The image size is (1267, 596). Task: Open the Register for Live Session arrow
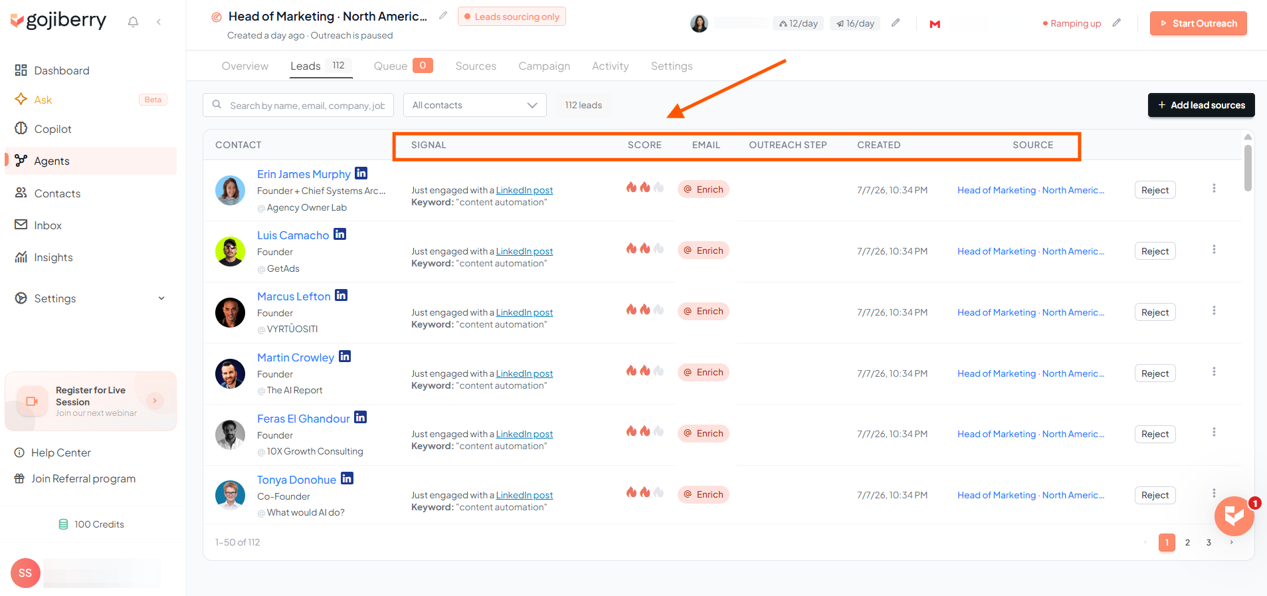pos(155,401)
